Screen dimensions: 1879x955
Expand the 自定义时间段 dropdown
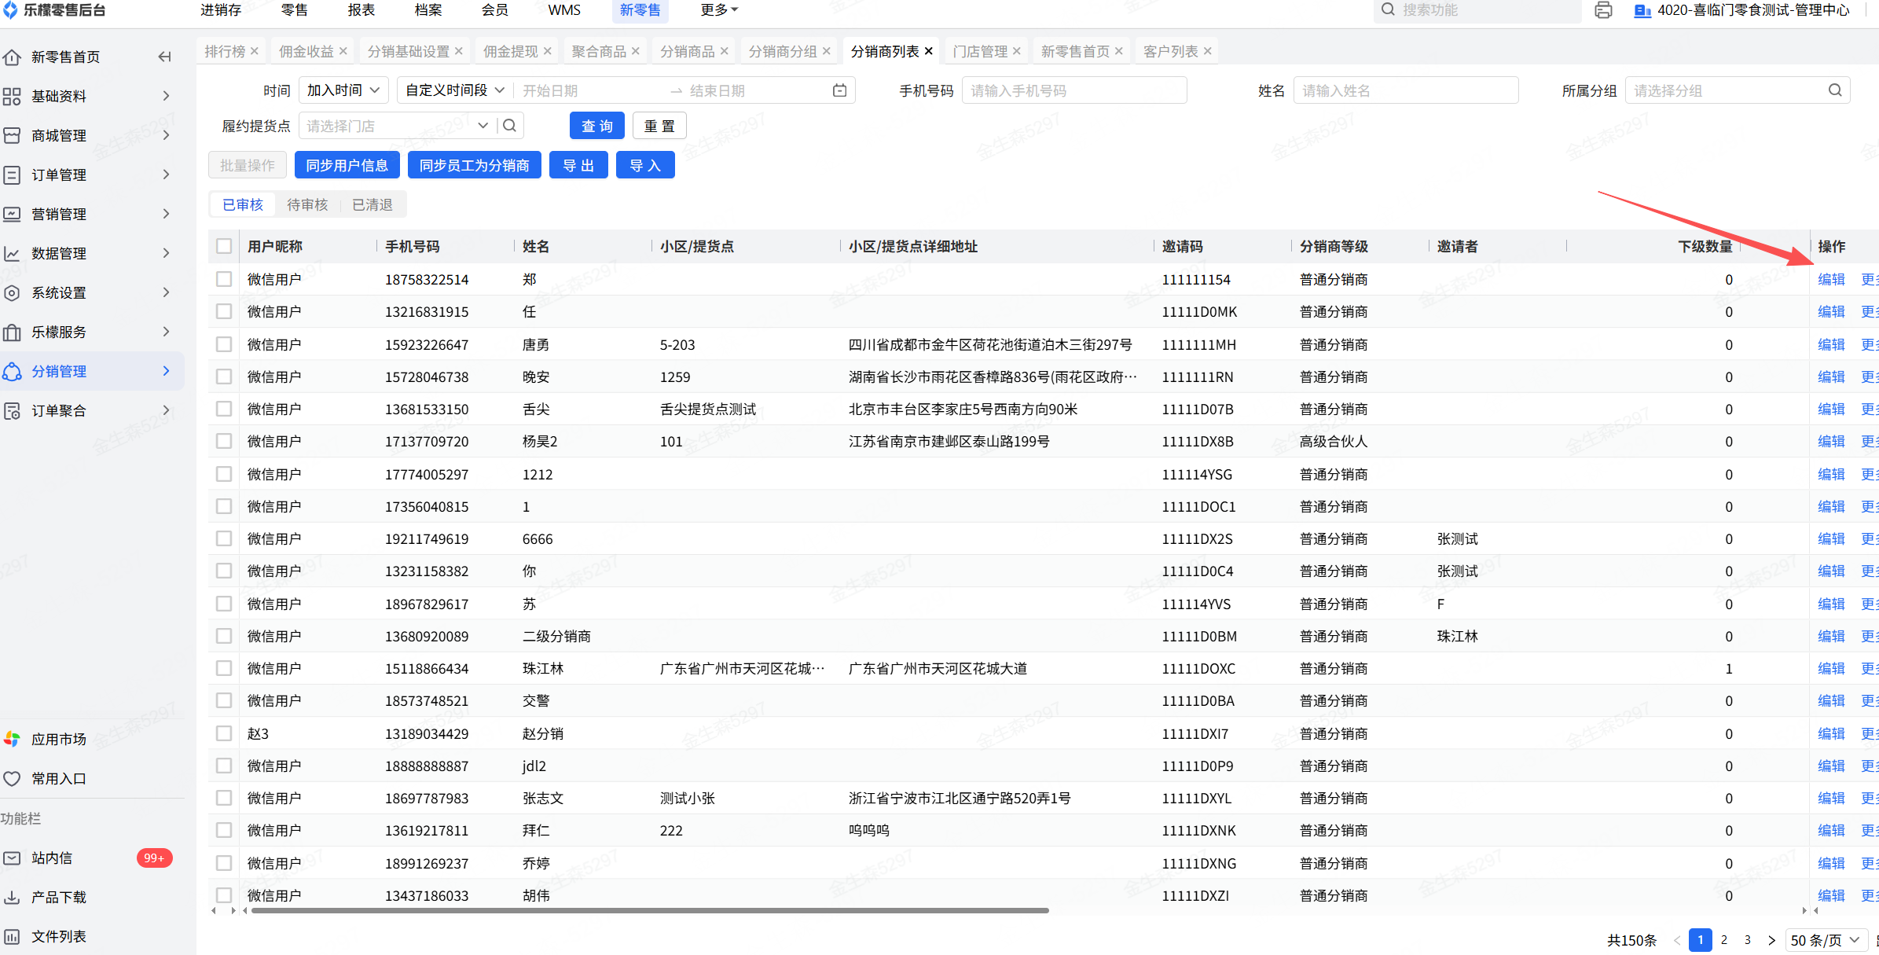click(454, 90)
